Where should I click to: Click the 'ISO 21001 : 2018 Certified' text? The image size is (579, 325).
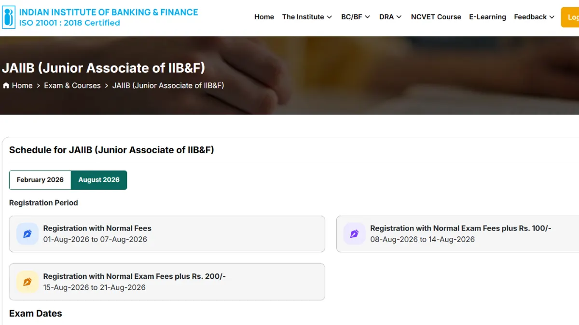[69, 23]
